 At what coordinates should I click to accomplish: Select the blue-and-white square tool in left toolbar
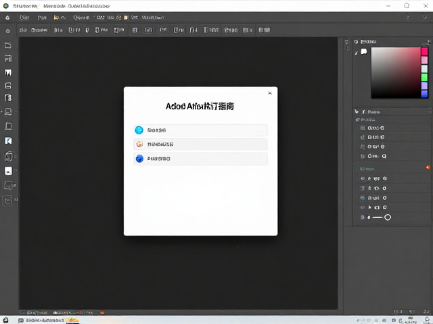pos(8,141)
